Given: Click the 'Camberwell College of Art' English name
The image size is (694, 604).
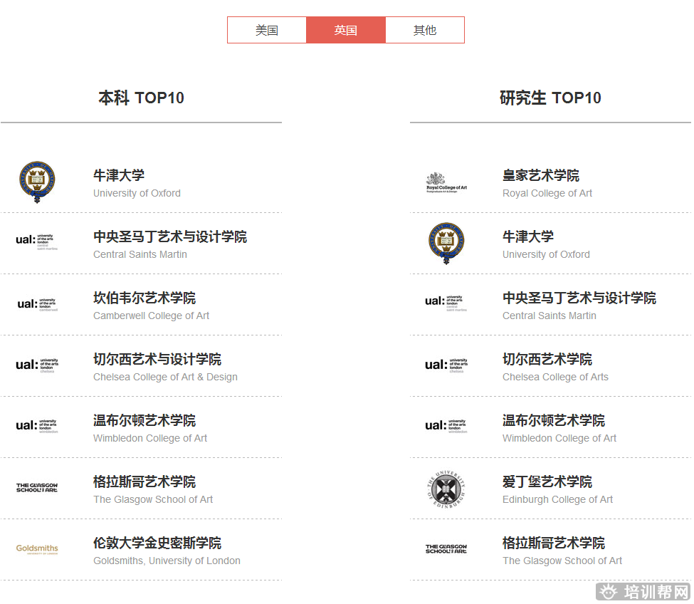Looking at the screenshot, I should point(151,316).
